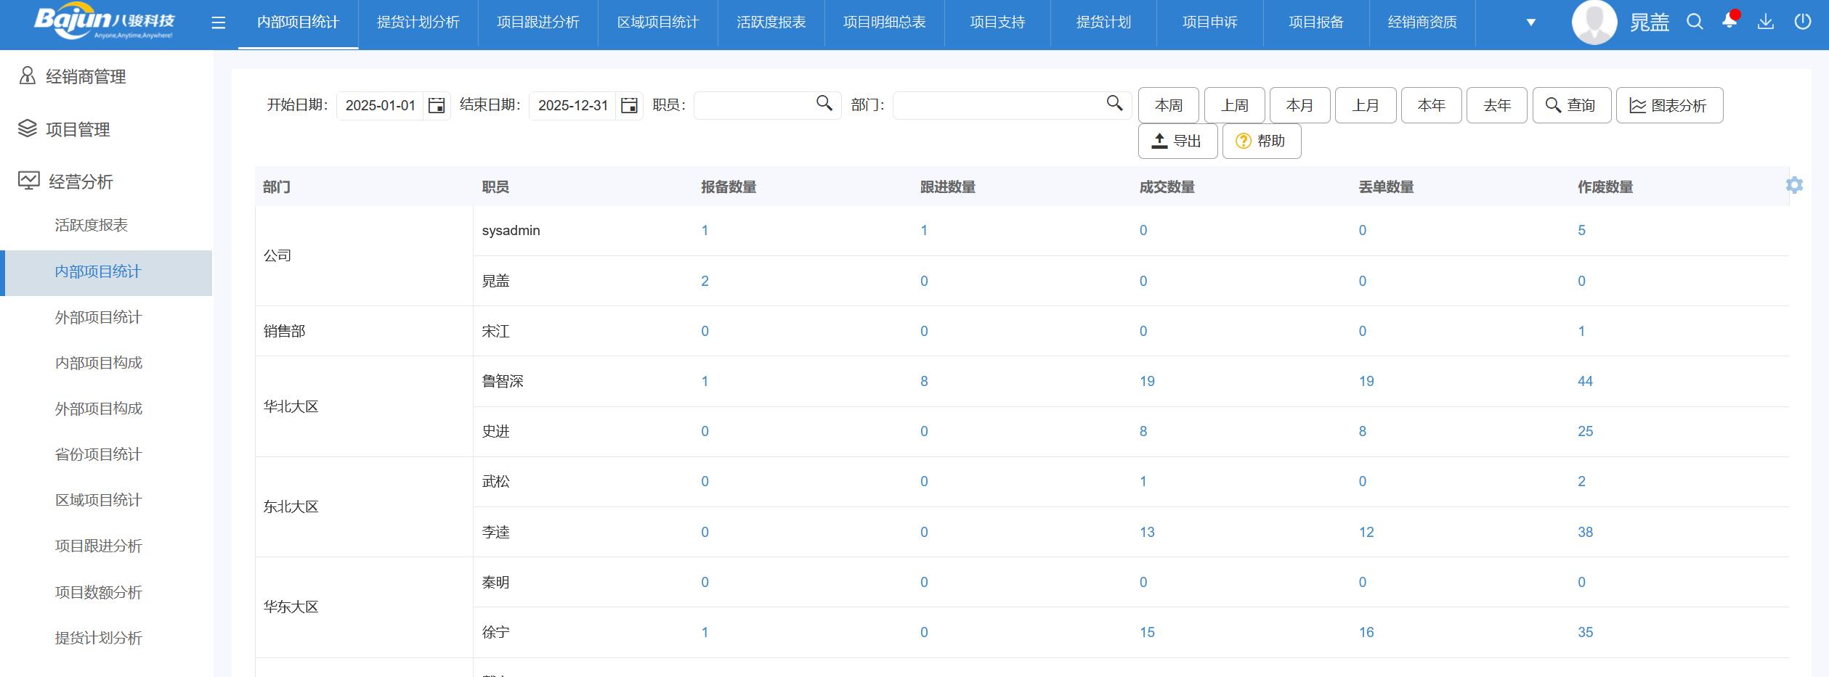The height and width of the screenshot is (677, 1829).
Task: Click the download icon in header
Action: point(1766,22)
